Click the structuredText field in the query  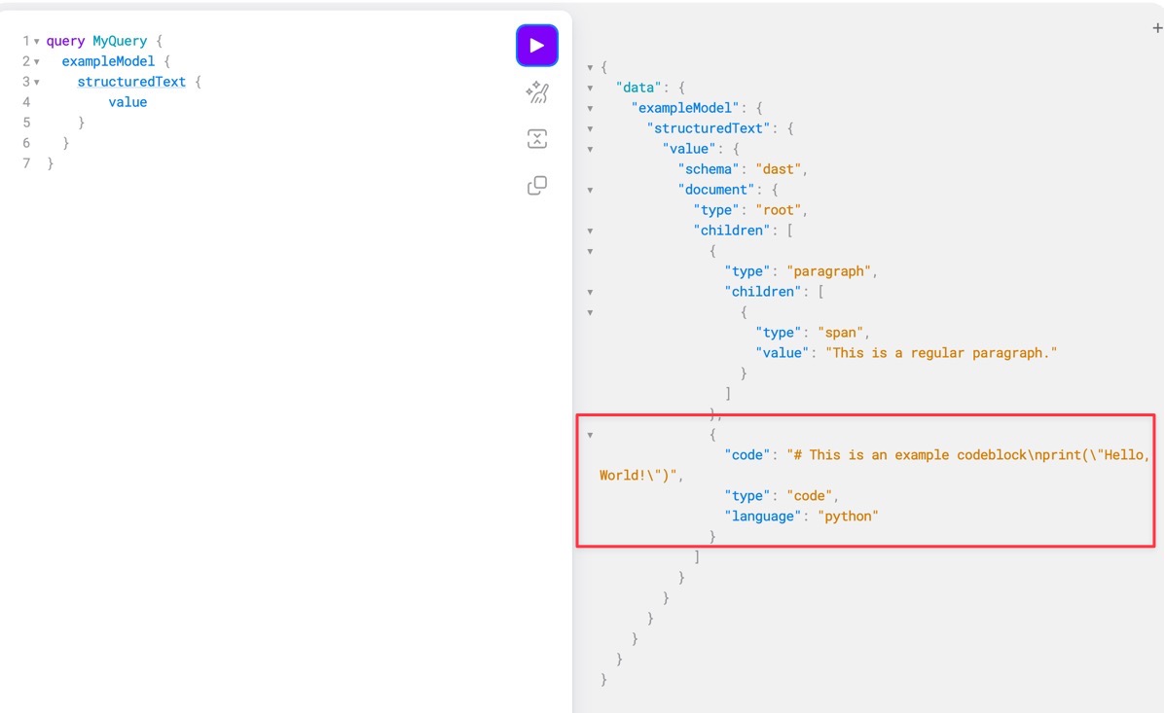(x=131, y=82)
